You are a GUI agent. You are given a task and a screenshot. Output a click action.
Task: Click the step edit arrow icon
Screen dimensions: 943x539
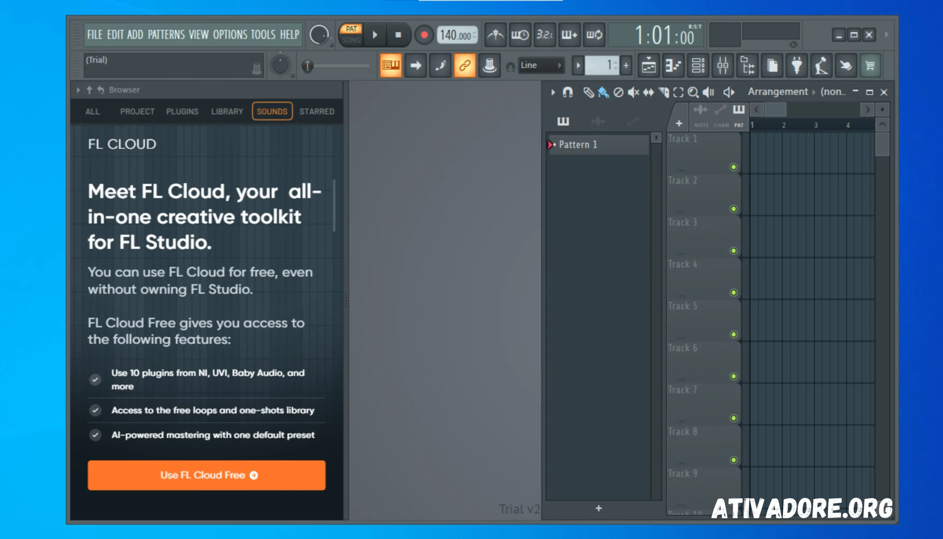coord(416,65)
